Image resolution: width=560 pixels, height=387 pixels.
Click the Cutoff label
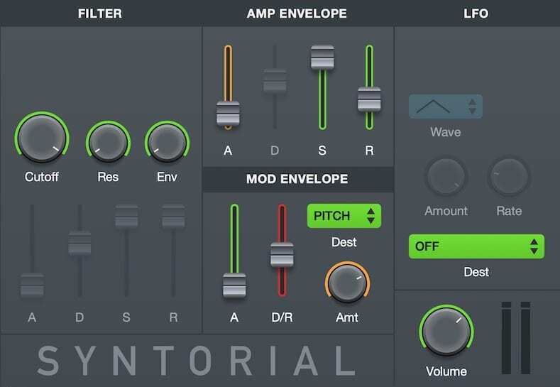42,177
